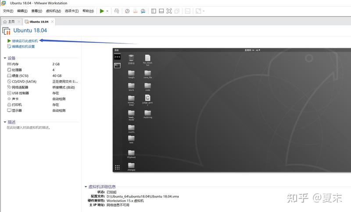Click the 40 GB disk value
351x212 pixels.
click(x=57, y=76)
